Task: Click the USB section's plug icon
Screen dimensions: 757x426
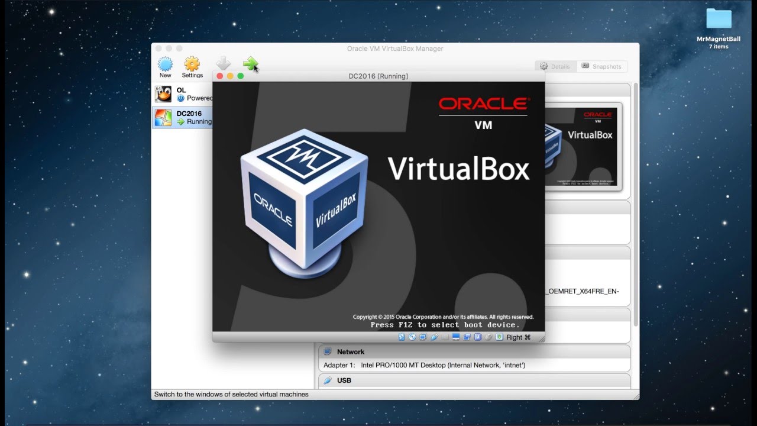Action: click(x=328, y=380)
